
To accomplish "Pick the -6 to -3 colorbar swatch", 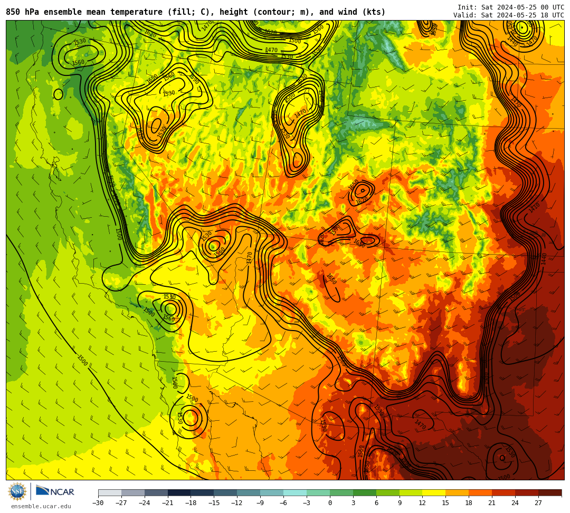I will pyautogui.click(x=295, y=492).
